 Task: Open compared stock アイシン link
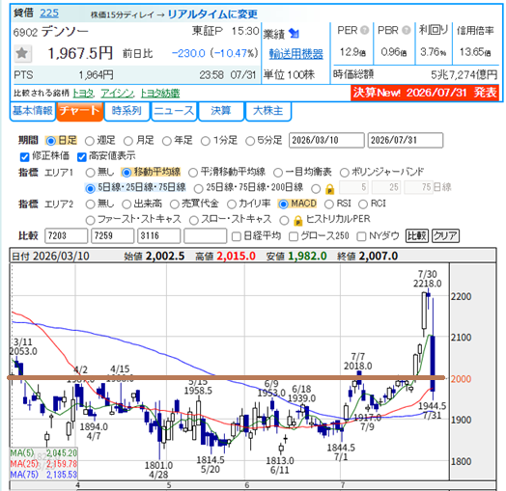pos(117,94)
